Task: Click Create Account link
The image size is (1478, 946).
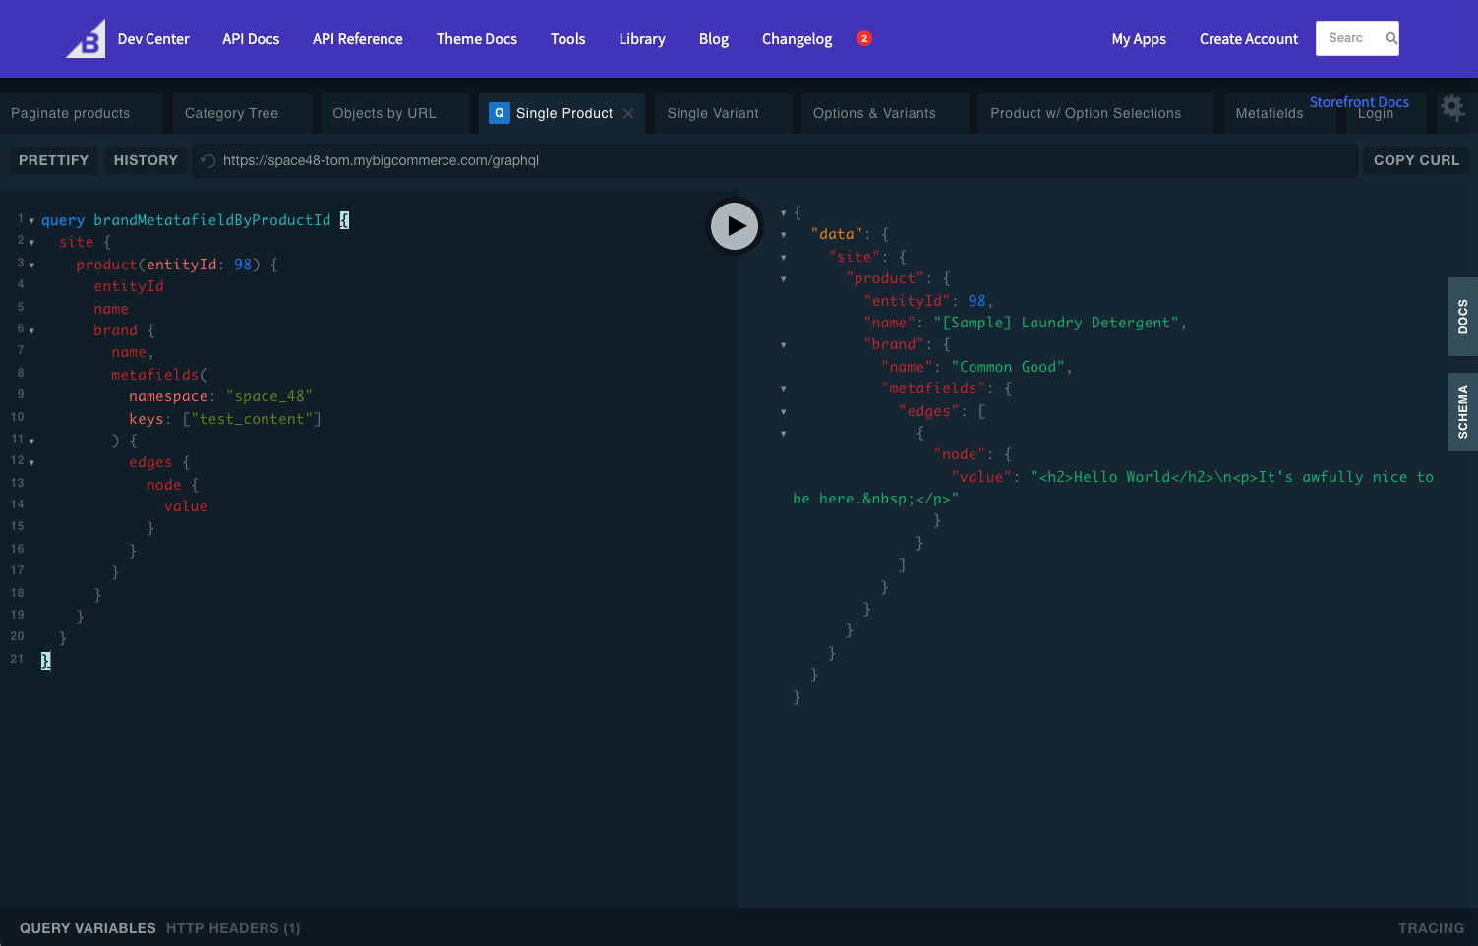Action: (1249, 39)
